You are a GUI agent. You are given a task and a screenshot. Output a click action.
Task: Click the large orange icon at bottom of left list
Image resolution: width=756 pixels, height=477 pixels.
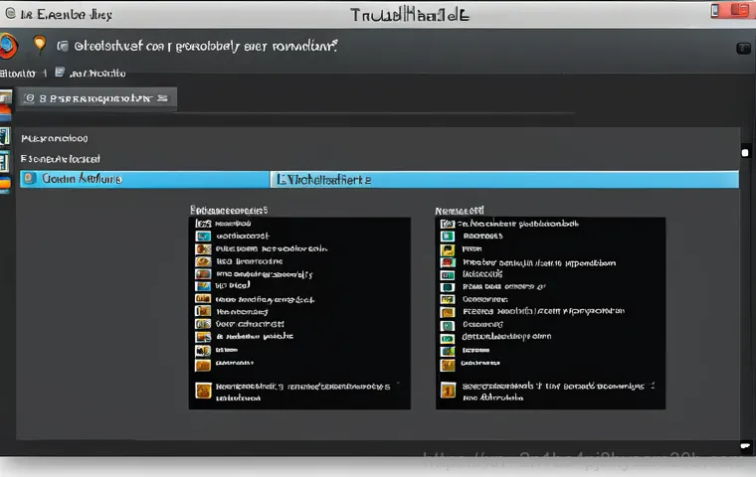[204, 390]
